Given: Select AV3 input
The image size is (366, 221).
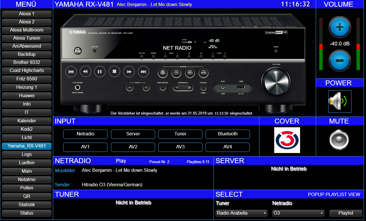Looking at the screenshot, I should point(180,147).
